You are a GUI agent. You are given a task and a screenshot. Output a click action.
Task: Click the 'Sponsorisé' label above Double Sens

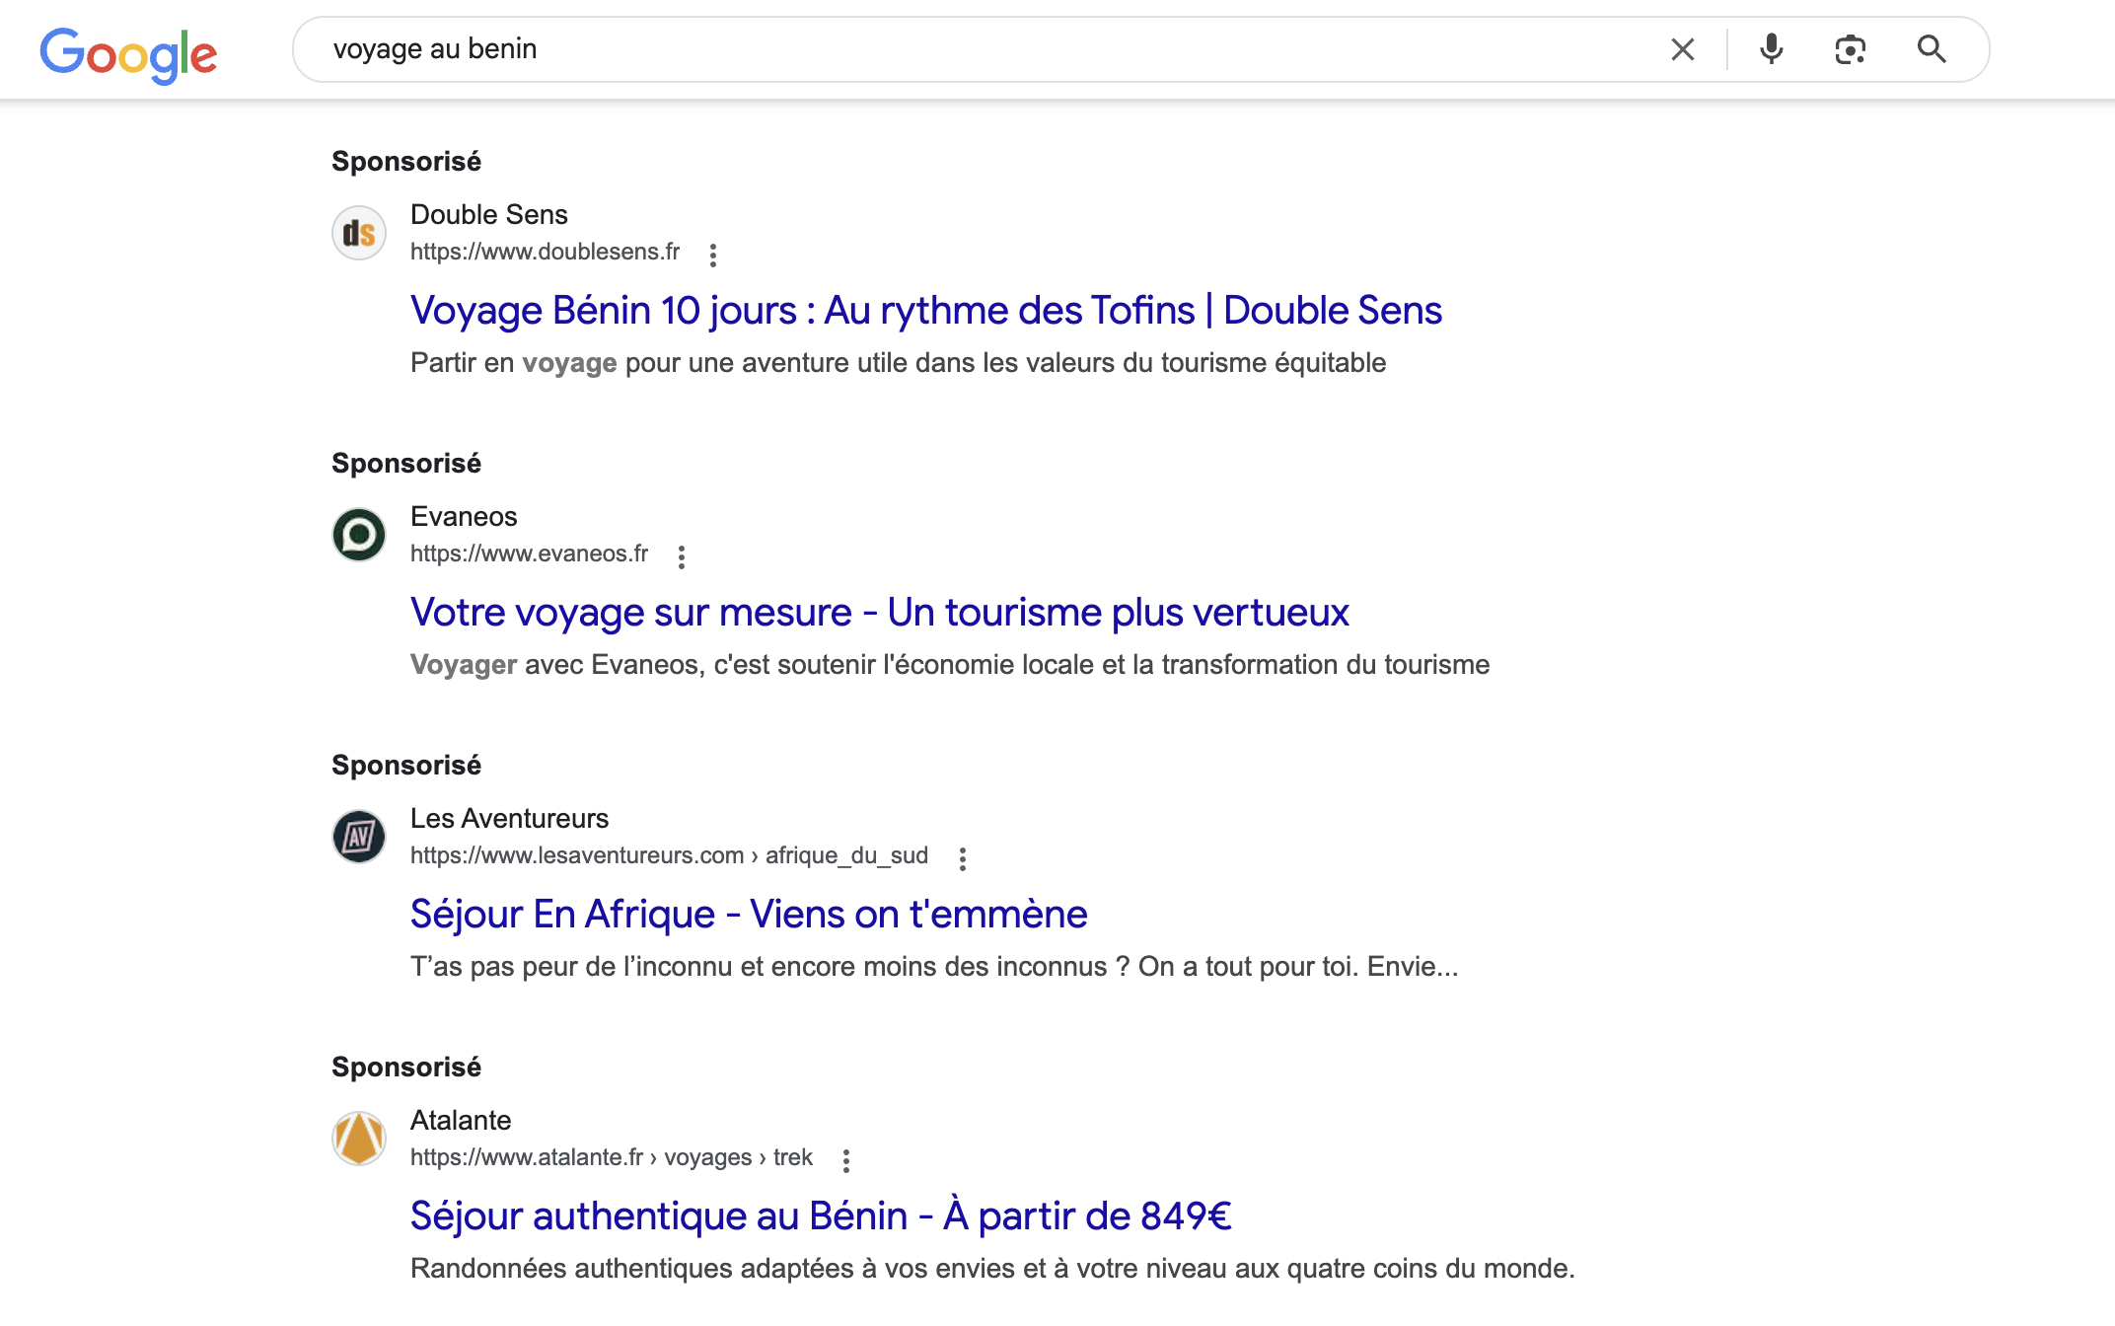click(x=406, y=161)
